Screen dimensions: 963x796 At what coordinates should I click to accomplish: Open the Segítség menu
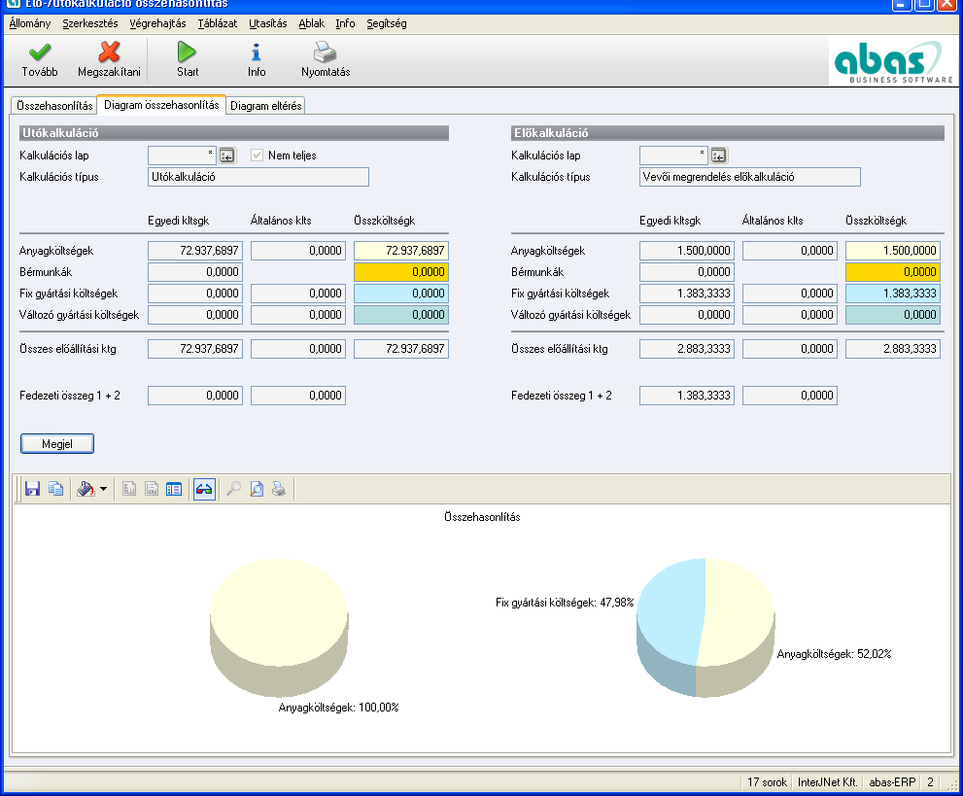coord(387,23)
